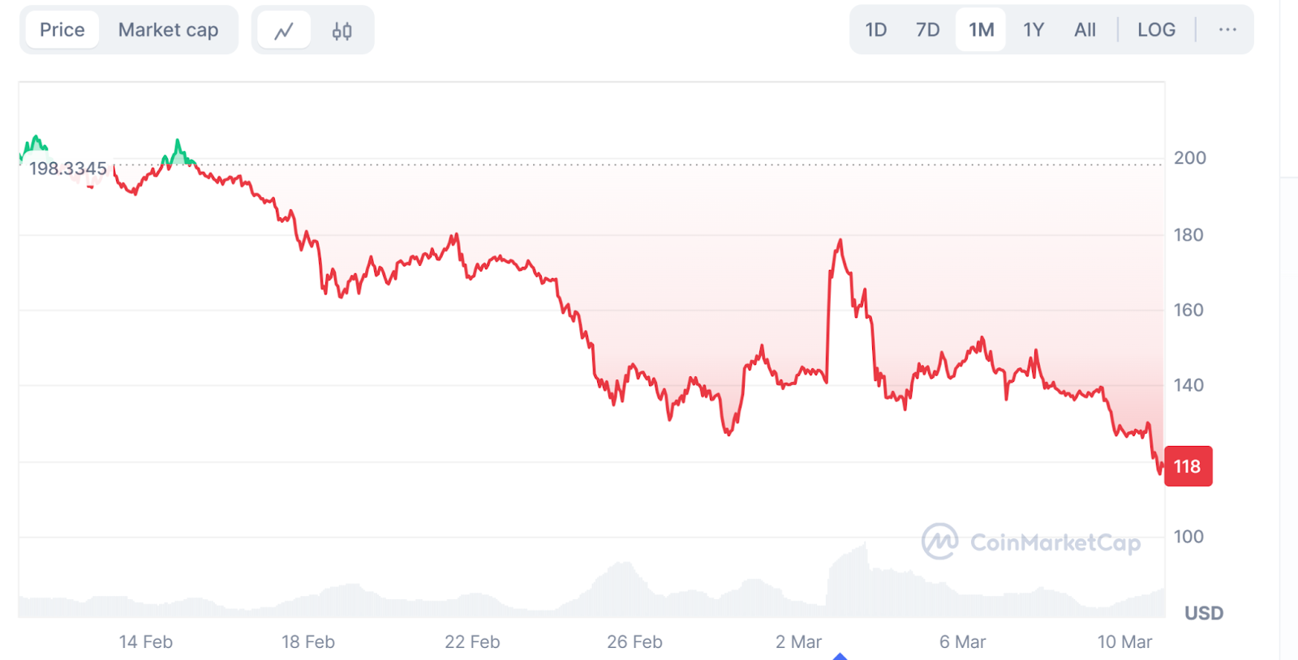
Task: Toggle the LOG scale option
Action: tap(1156, 30)
